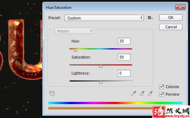190x118 pixels.
Task: Expand the Master channel dropdown
Action: point(74,31)
